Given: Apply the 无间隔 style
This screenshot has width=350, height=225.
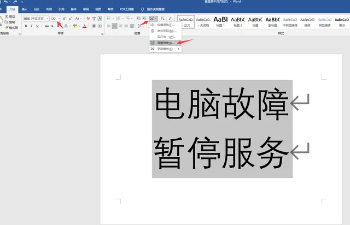Looking at the screenshot, I should coord(203,22).
